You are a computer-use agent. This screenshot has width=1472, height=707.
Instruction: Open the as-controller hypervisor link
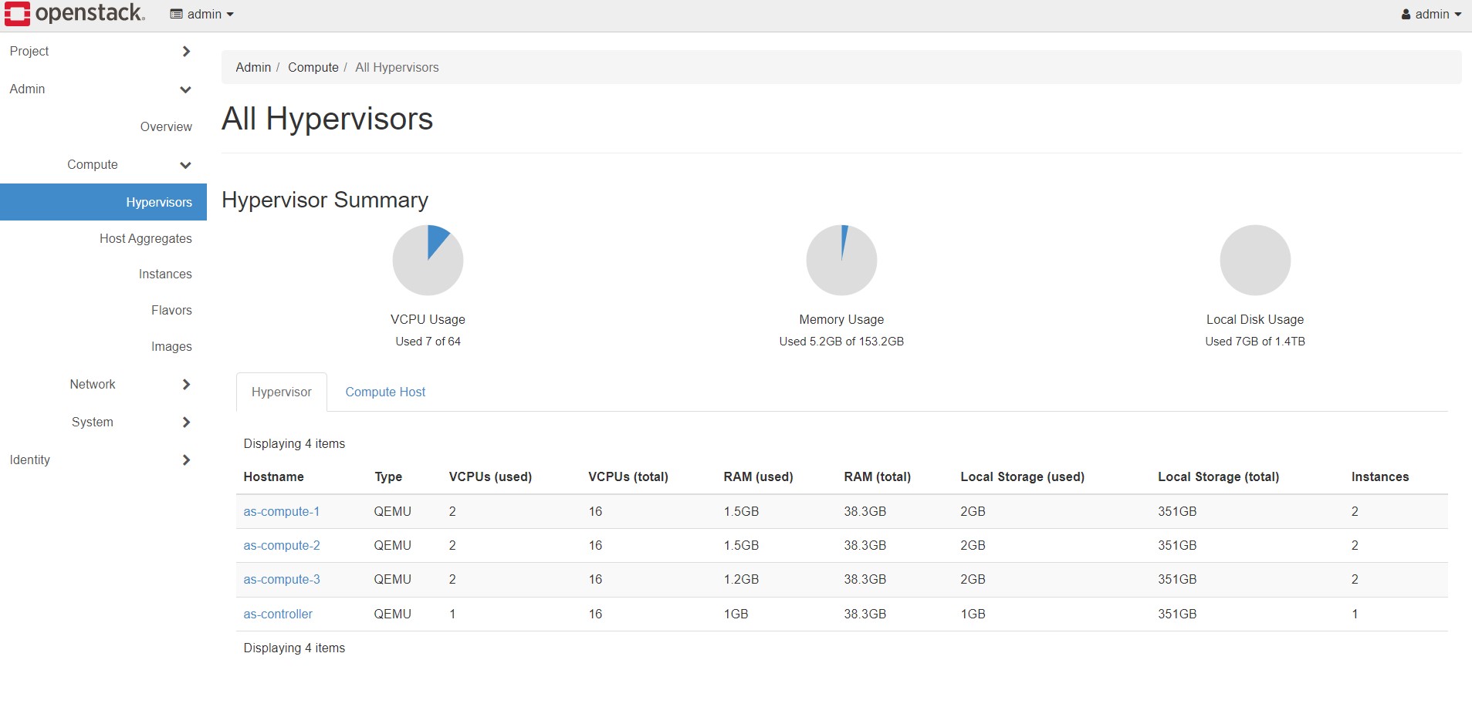coord(278,614)
